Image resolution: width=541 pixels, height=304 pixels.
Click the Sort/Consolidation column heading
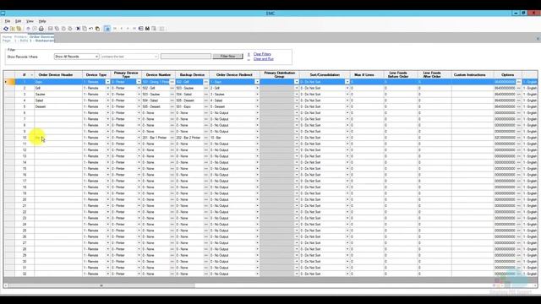pos(325,75)
